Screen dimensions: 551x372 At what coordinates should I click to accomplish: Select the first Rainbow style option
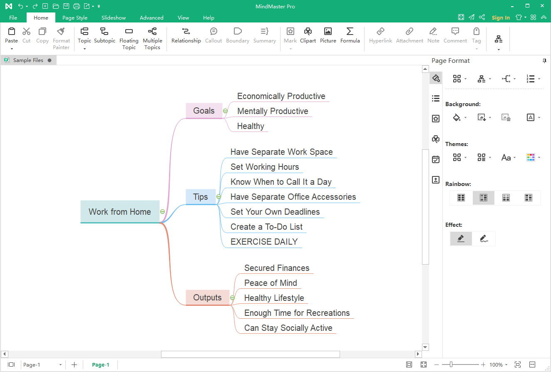tap(461, 198)
